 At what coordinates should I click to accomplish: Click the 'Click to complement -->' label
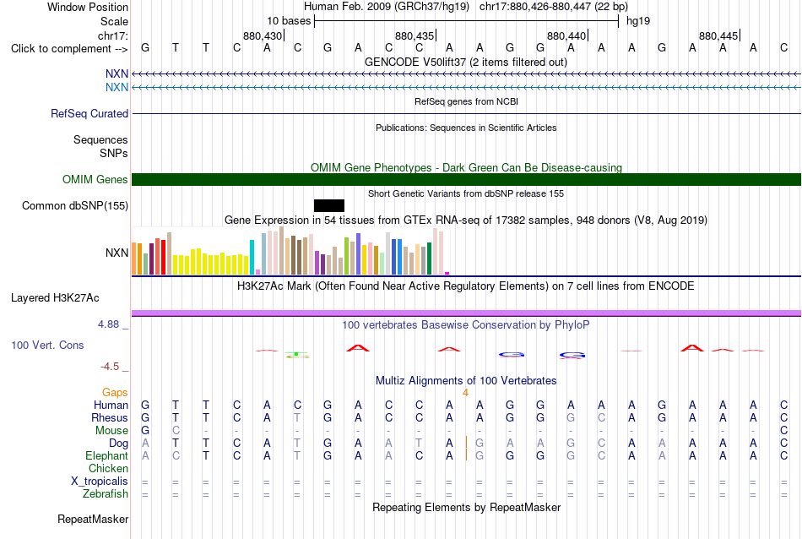(69, 49)
